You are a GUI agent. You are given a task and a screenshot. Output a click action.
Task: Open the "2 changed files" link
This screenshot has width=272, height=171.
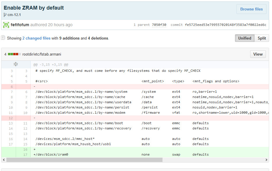(x=36, y=38)
